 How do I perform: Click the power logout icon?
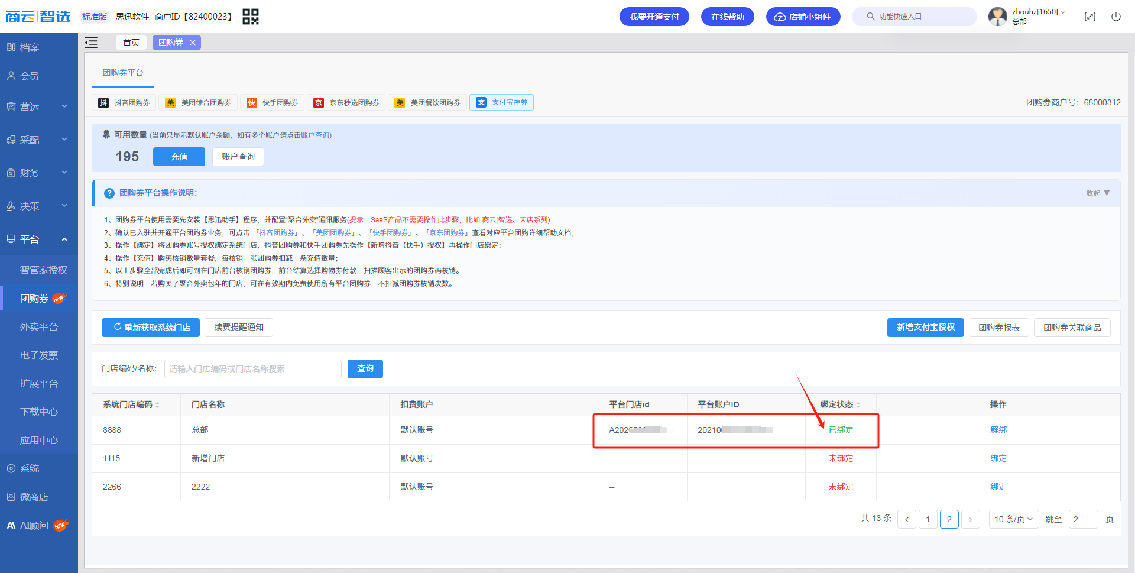(1116, 17)
